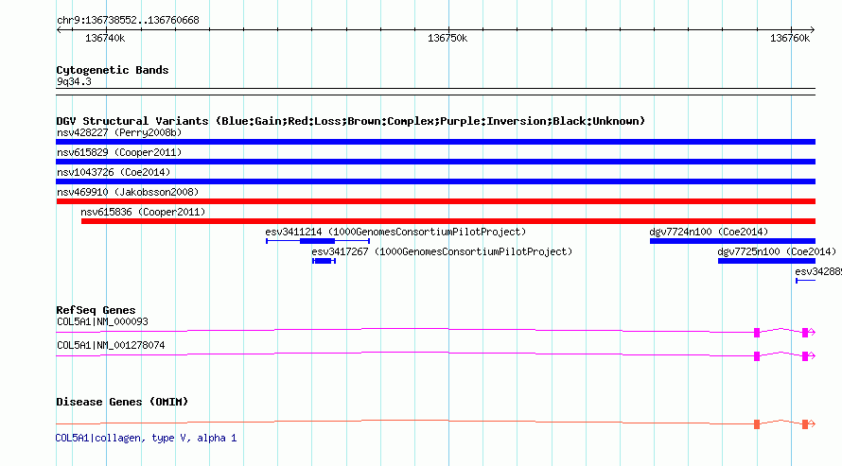The image size is (842, 466).
Task: Click the left arrowhead of the ruler
Action: (59, 29)
